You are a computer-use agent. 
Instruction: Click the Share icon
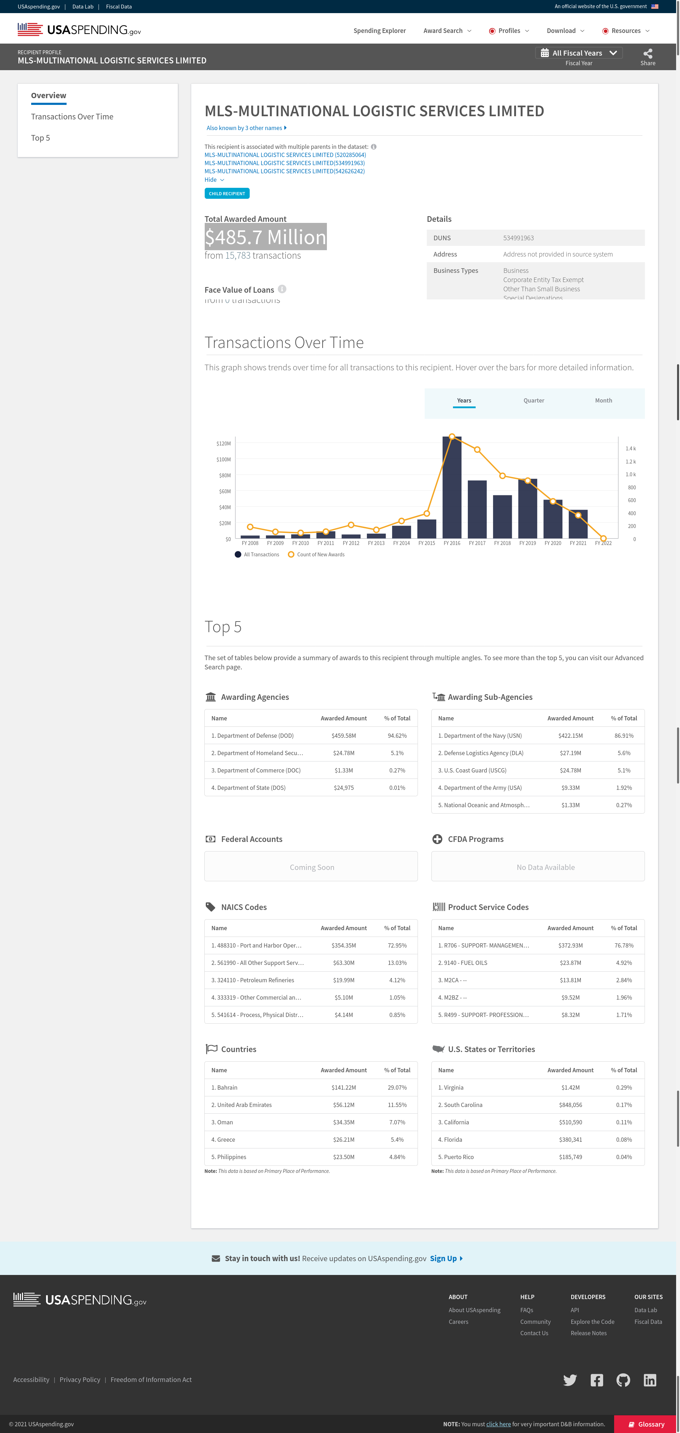click(648, 54)
